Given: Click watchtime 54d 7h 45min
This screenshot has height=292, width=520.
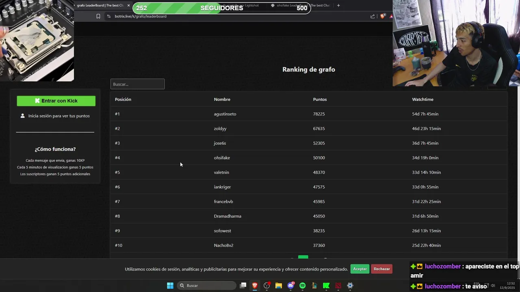Looking at the screenshot, I should (x=425, y=114).
